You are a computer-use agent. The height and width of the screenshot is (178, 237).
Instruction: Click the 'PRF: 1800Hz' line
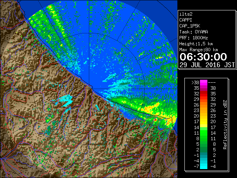point(194,38)
